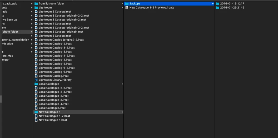This screenshot has width=278, height=138.
Task: Click the Backups folder icon
Action: click(127, 3)
